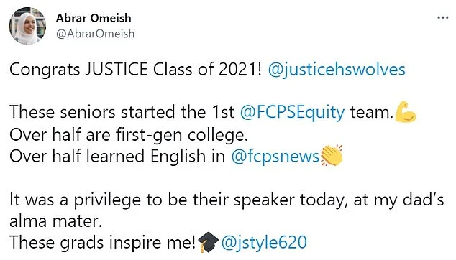The width and height of the screenshot is (456, 260).
Task: Click the 'Congrats JUSTICE Class of 2021!' text
Action: [135, 70]
